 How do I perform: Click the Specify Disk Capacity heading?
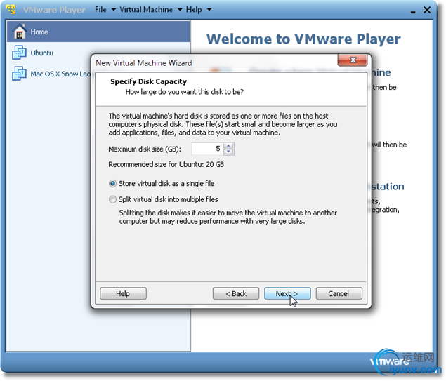point(148,82)
